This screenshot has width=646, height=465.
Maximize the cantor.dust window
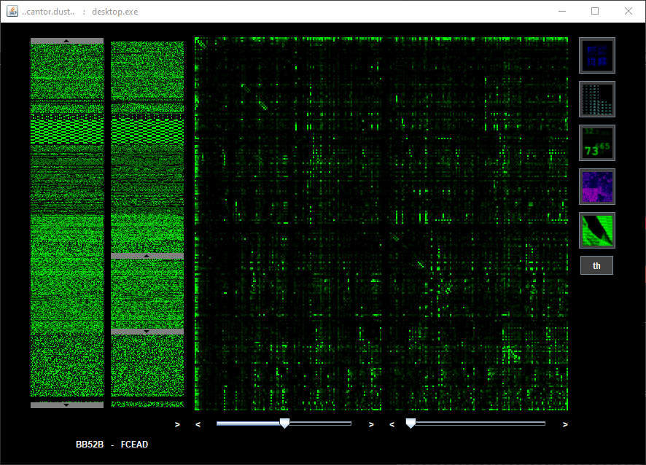(595, 11)
